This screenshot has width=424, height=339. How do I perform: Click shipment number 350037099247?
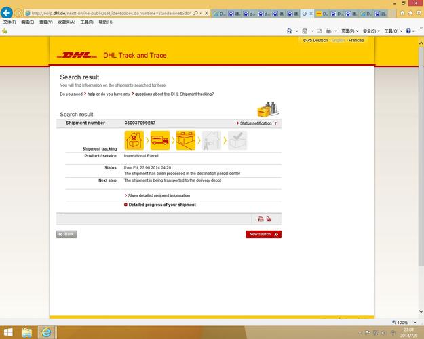(140, 123)
